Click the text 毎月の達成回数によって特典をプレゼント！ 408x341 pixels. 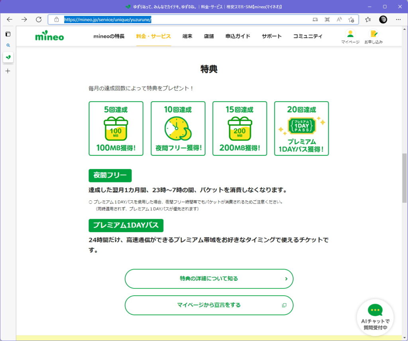pos(141,88)
